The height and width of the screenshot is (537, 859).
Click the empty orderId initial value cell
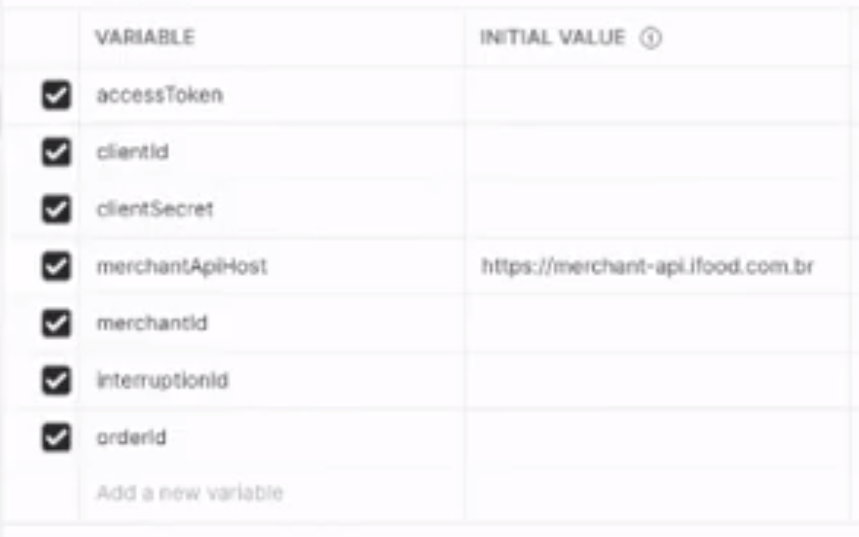click(x=656, y=438)
